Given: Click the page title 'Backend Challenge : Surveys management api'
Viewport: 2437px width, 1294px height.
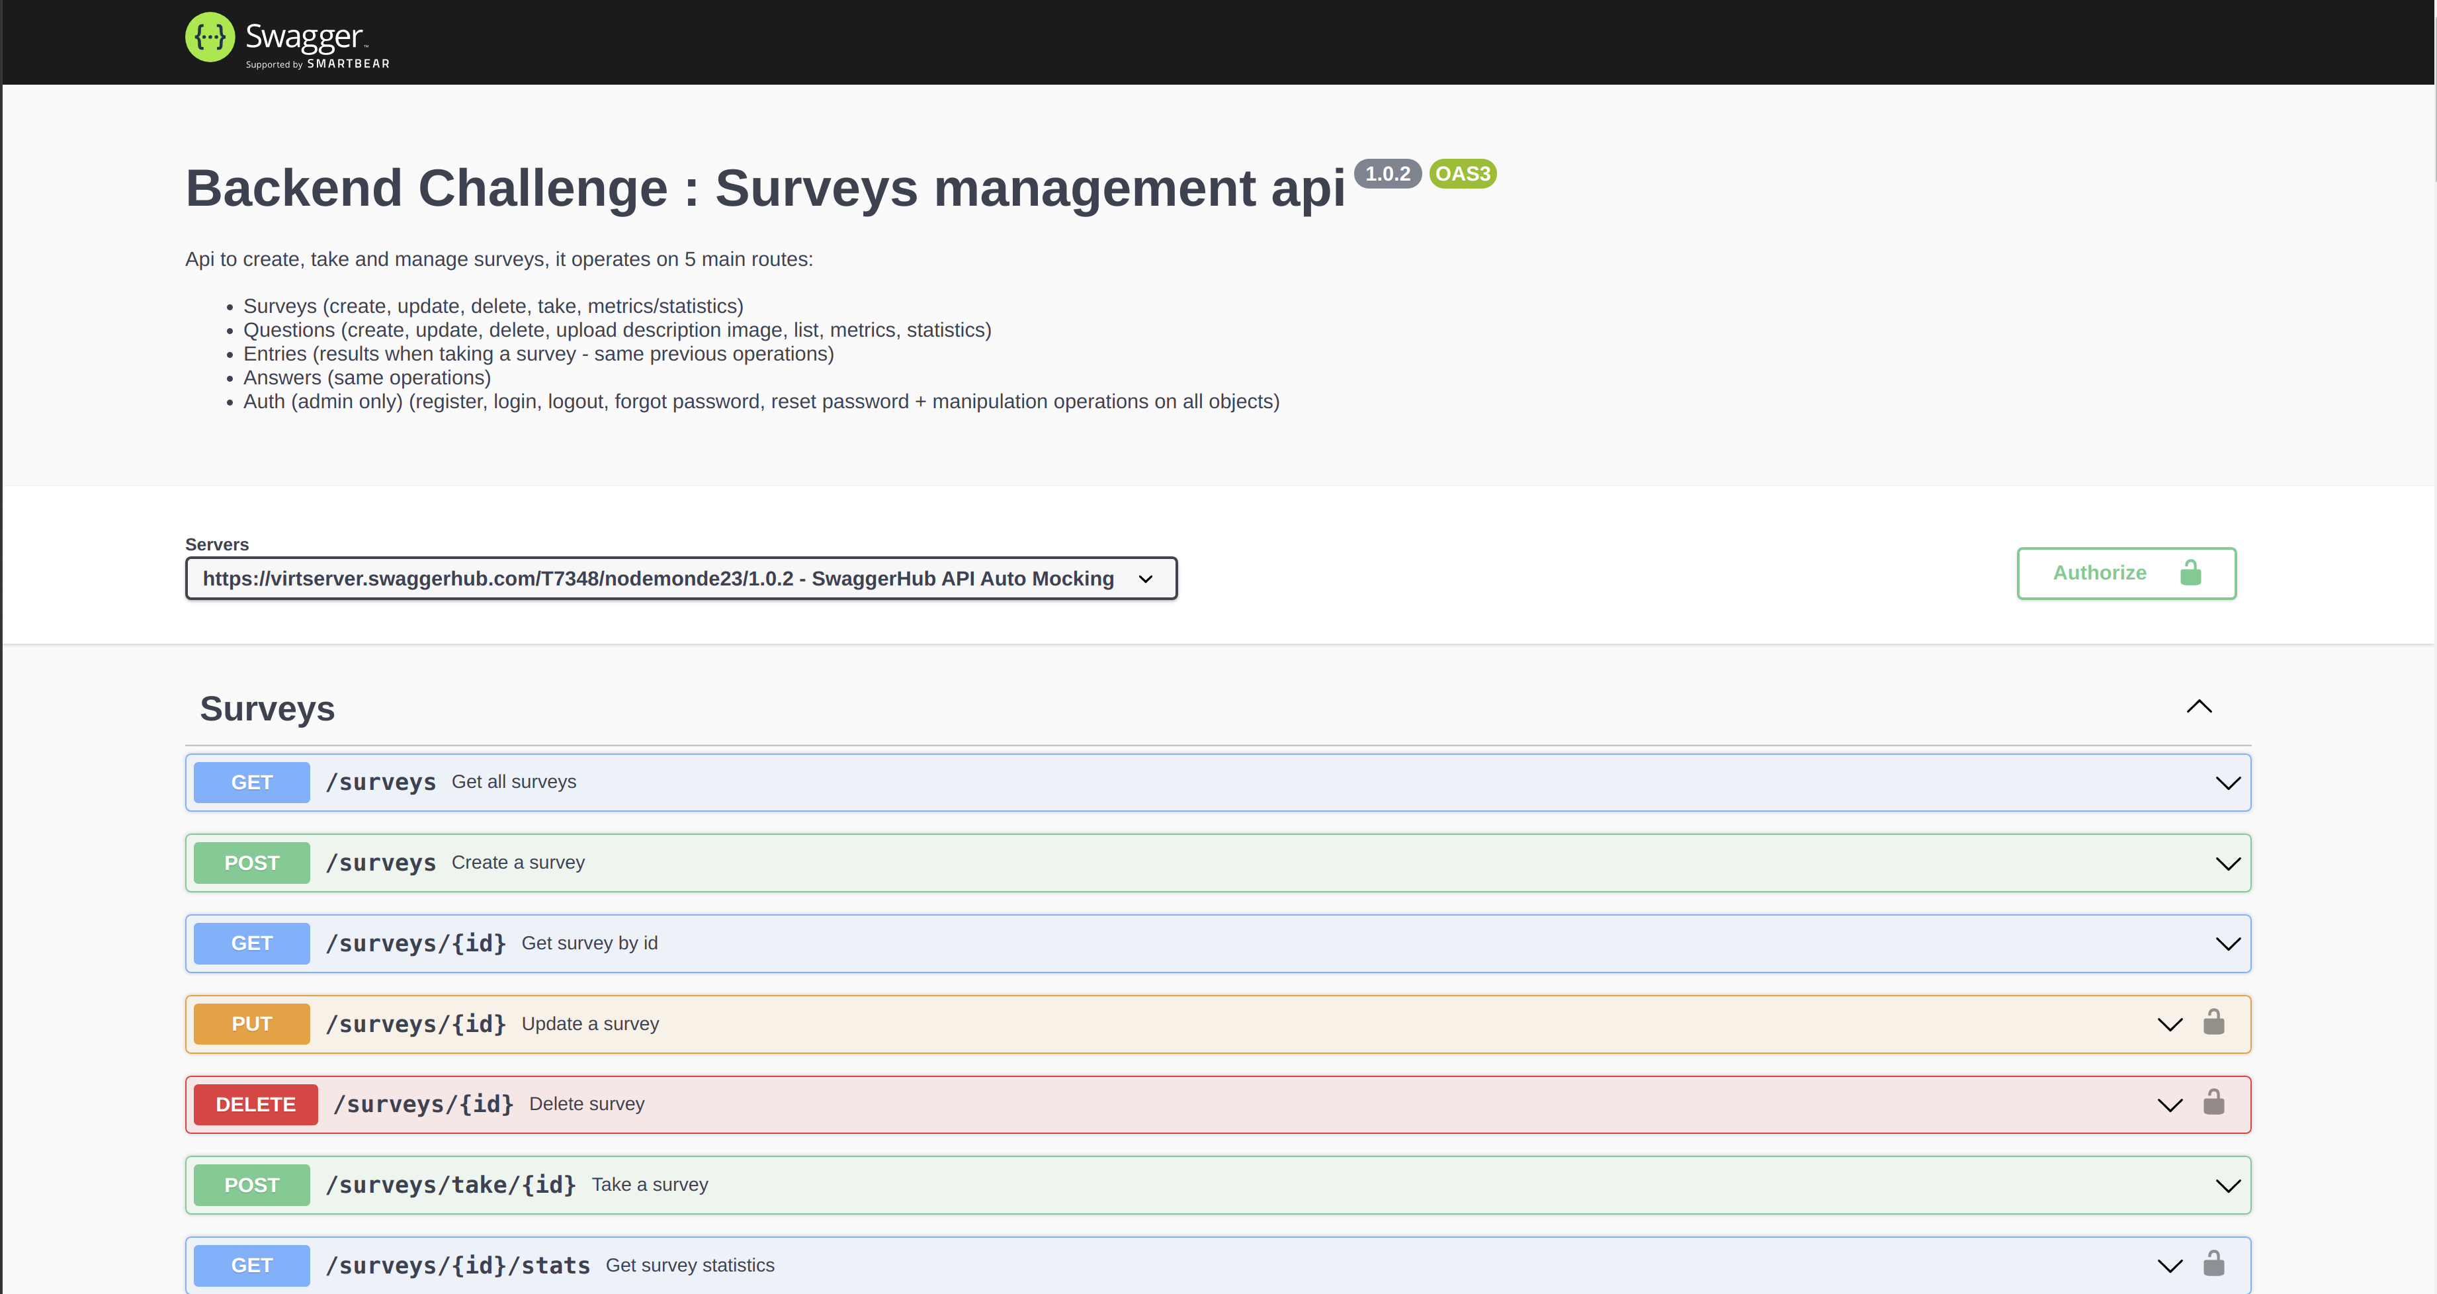Looking at the screenshot, I should [x=765, y=189].
